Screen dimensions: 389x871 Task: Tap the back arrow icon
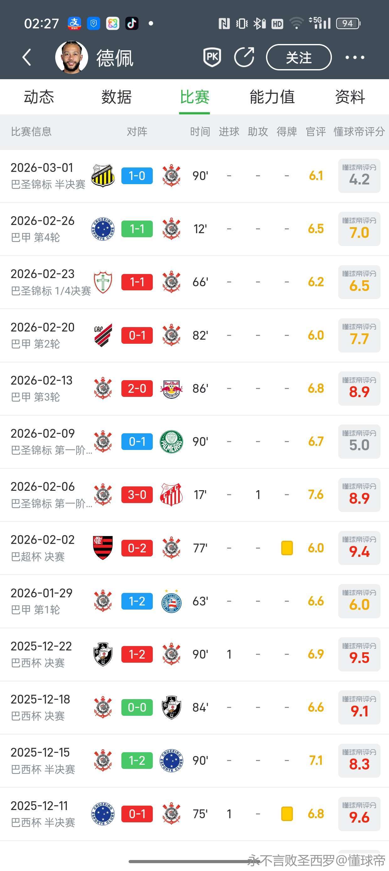(27, 57)
